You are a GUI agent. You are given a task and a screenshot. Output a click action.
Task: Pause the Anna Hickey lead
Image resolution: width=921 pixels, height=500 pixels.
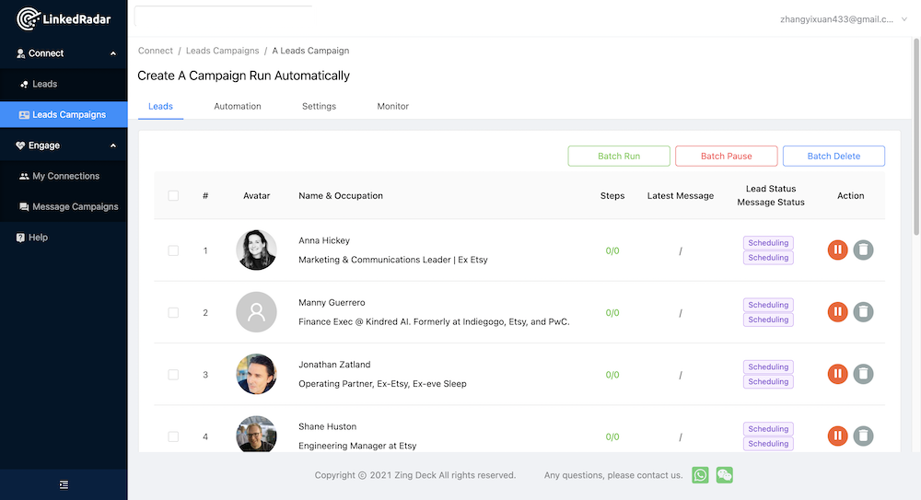coord(837,250)
